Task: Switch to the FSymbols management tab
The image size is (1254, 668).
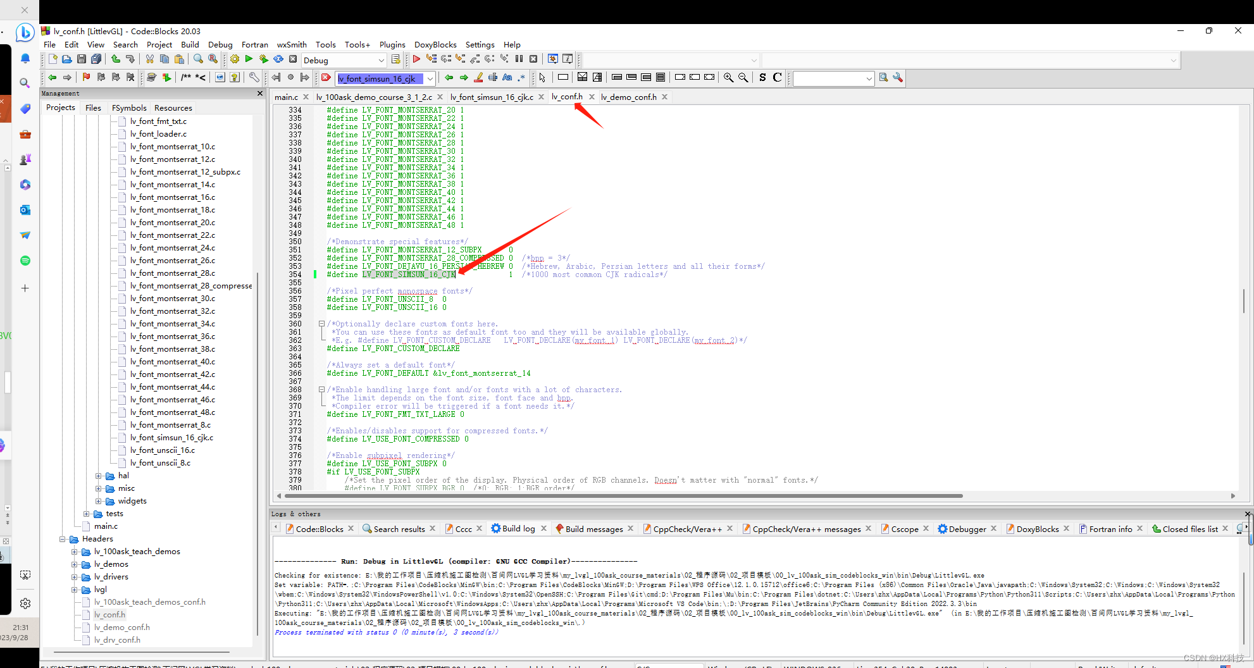Action: [129, 108]
